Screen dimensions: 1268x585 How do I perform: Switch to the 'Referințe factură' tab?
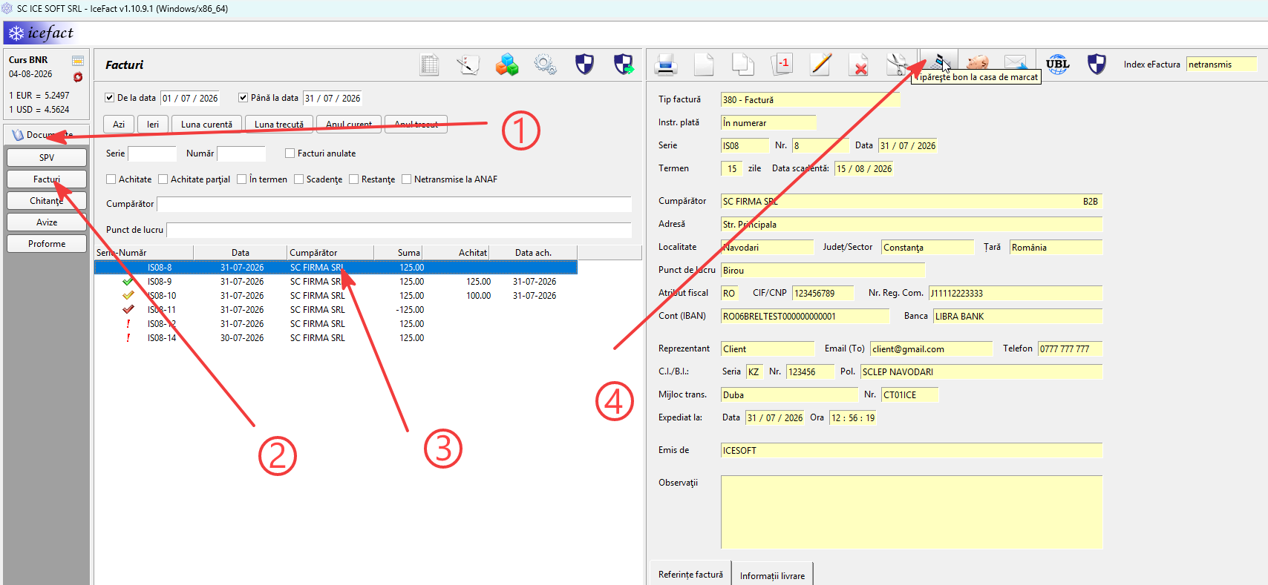click(690, 575)
